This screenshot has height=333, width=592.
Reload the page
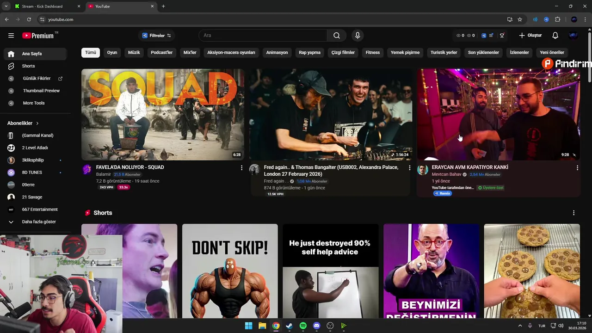pyautogui.click(x=29, y=19)
